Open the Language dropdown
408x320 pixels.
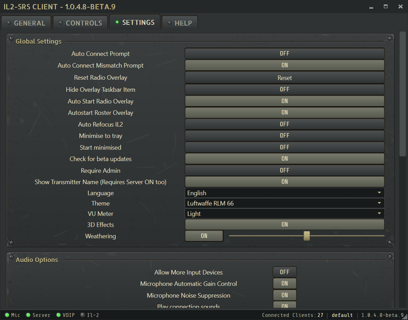285,193
